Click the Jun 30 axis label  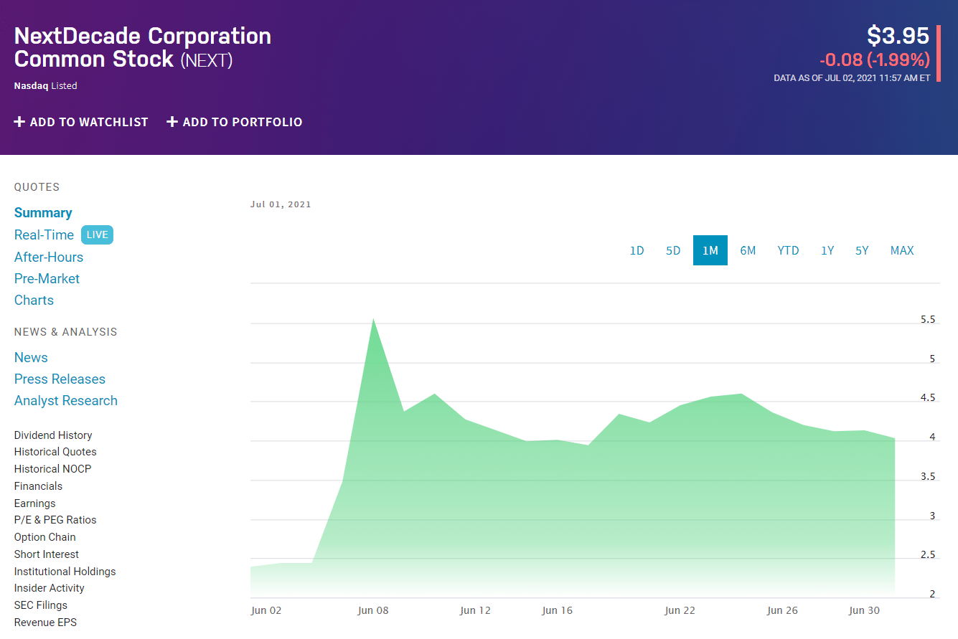(x=864, y=611)
